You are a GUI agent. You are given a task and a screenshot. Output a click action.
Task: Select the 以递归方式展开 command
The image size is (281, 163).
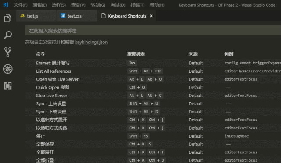point(153,120)
